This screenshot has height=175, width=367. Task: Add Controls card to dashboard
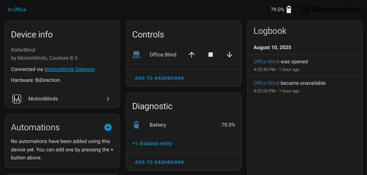pyautogui.click(x=160, y=78)
